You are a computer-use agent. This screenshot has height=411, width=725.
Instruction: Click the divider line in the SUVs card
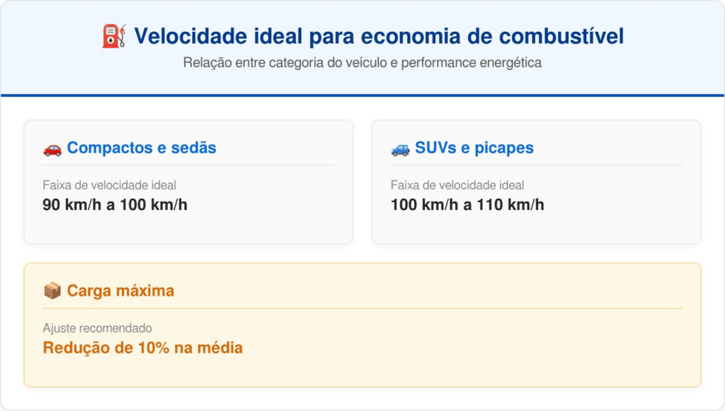click(x=536, y=166)
